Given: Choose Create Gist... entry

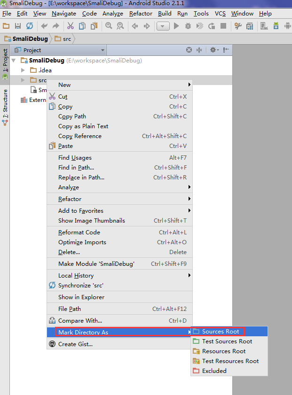Looking at the screenshot, I should [119, 344].
